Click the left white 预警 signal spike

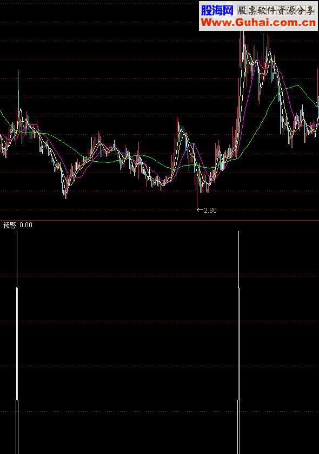(x=17, y=343)
